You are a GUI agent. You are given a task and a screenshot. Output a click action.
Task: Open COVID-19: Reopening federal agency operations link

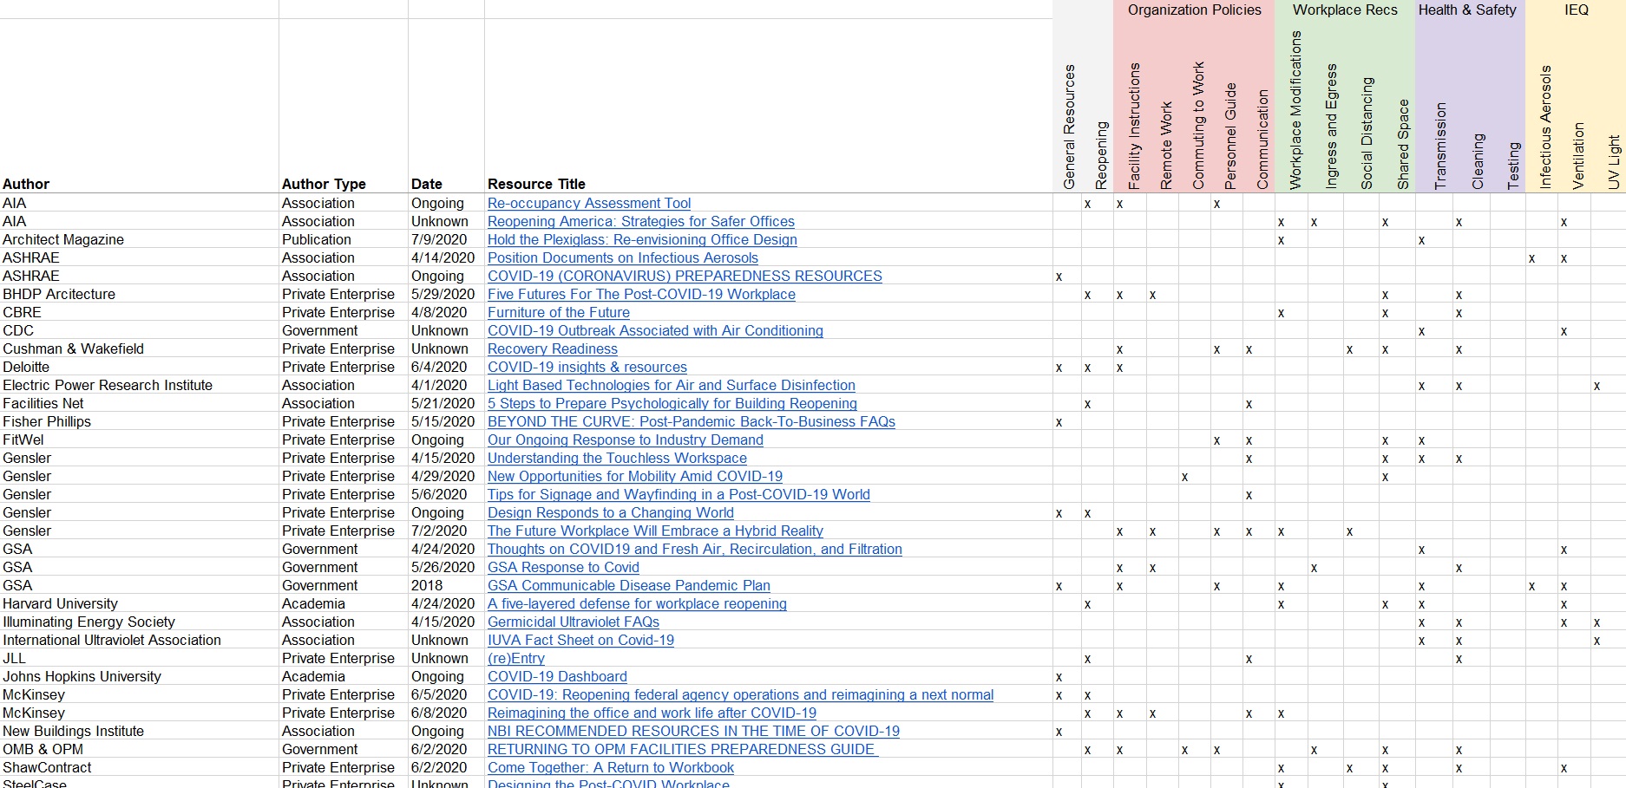[x=741, y=694]
